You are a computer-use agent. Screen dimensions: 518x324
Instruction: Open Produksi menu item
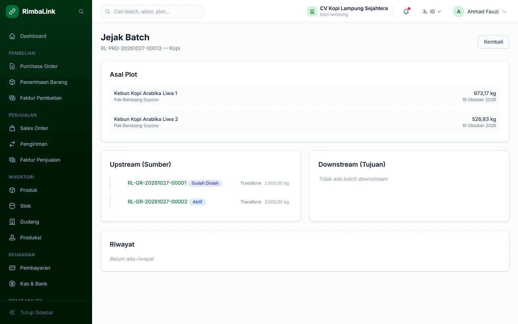[x=46, y=238]
